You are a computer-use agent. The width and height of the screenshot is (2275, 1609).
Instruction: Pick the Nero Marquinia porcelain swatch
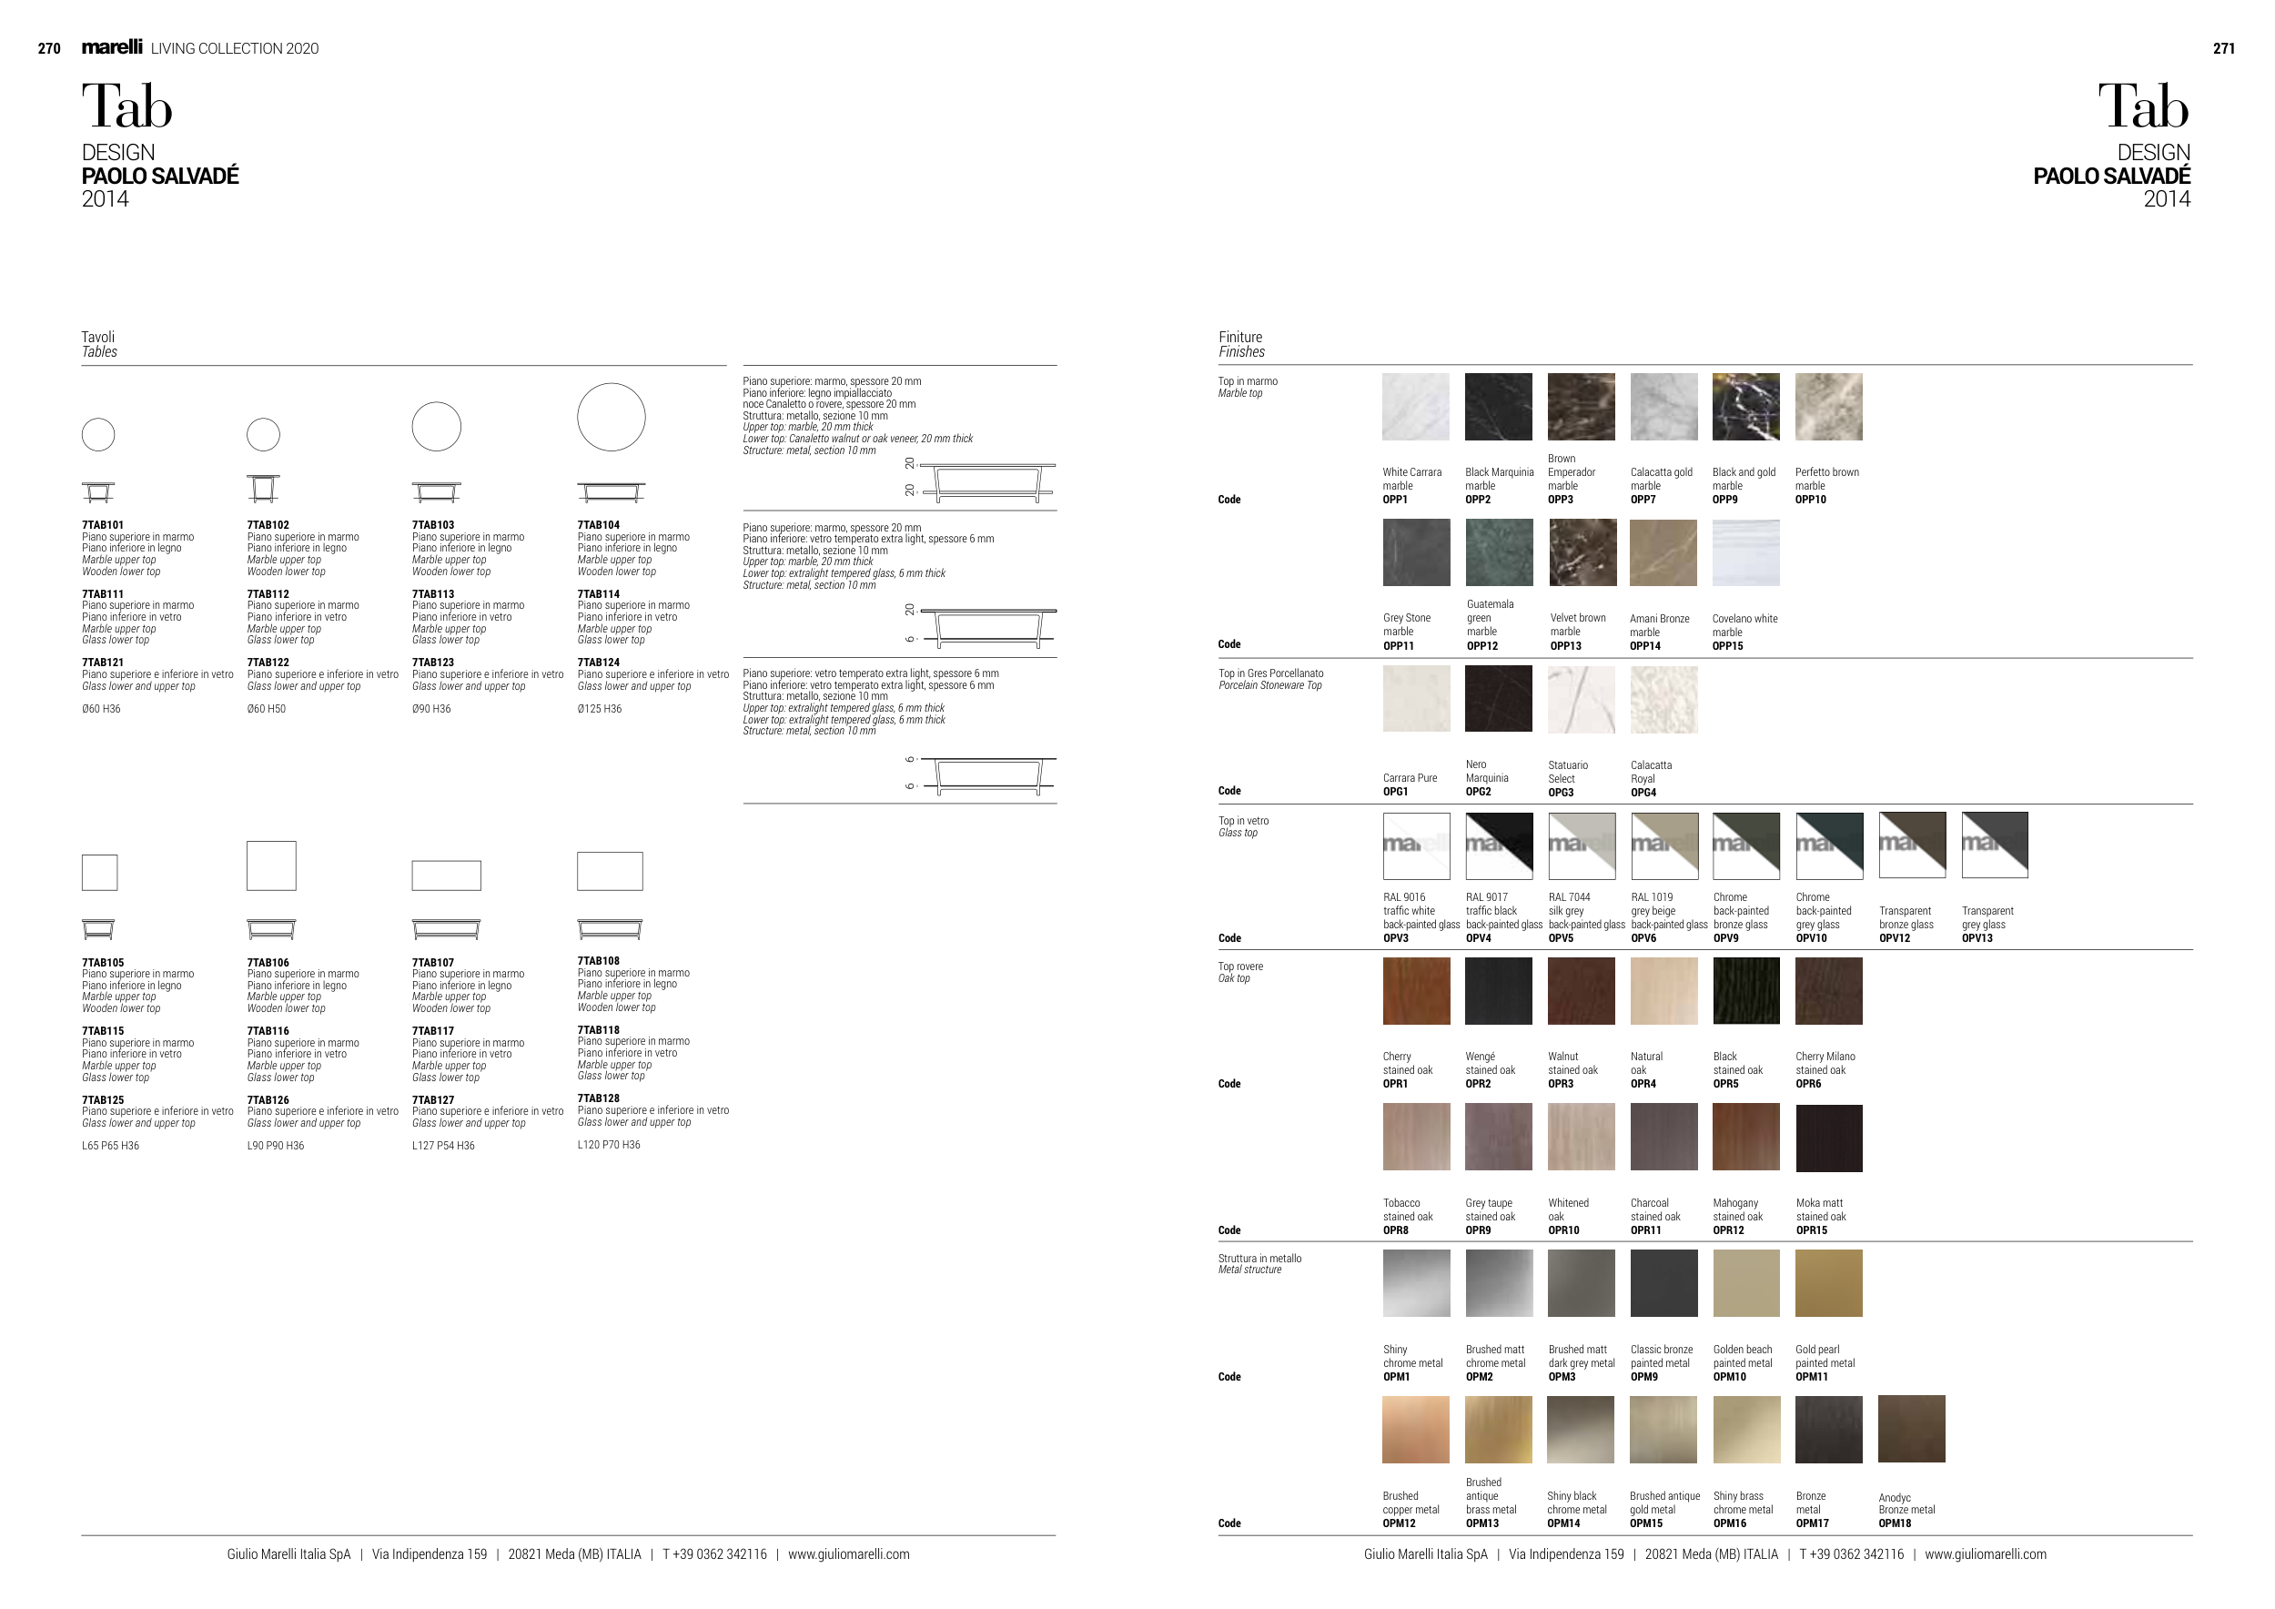click(x=1498, y=700)
